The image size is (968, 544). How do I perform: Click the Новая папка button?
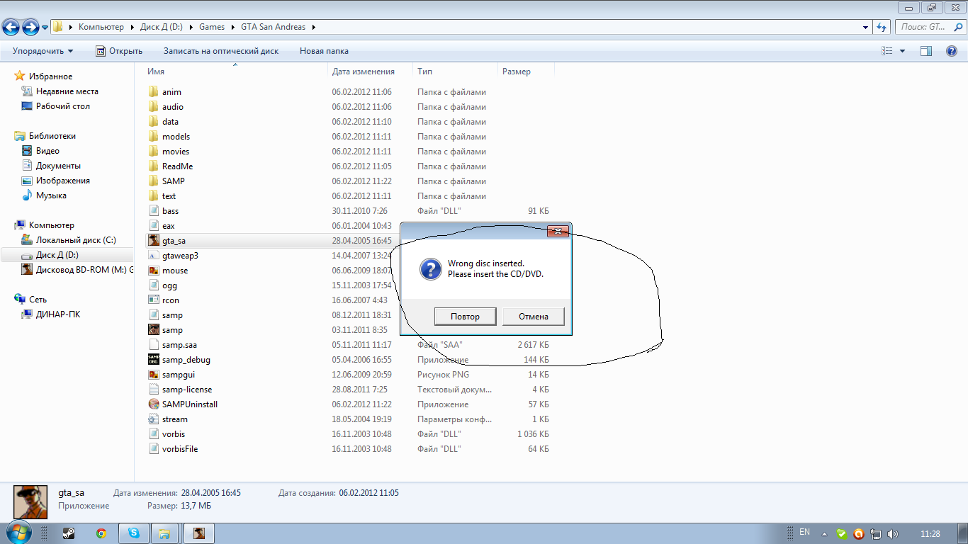point(324,51)
